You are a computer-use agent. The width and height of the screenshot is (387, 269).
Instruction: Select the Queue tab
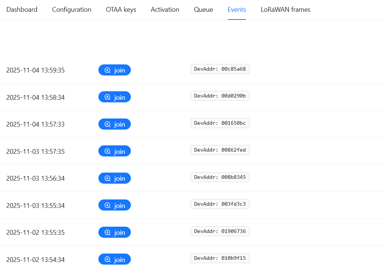click(203, 10)
